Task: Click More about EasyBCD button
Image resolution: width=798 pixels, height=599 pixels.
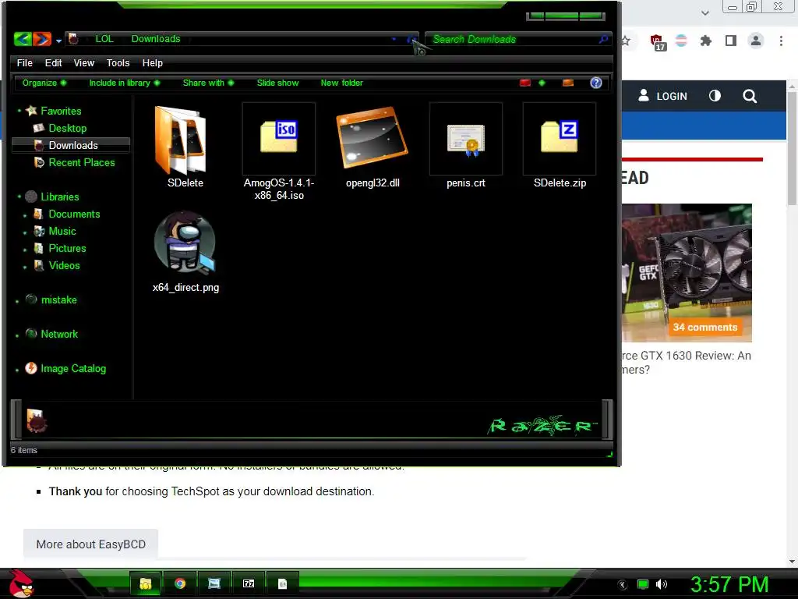Action: tap(90, 544)
